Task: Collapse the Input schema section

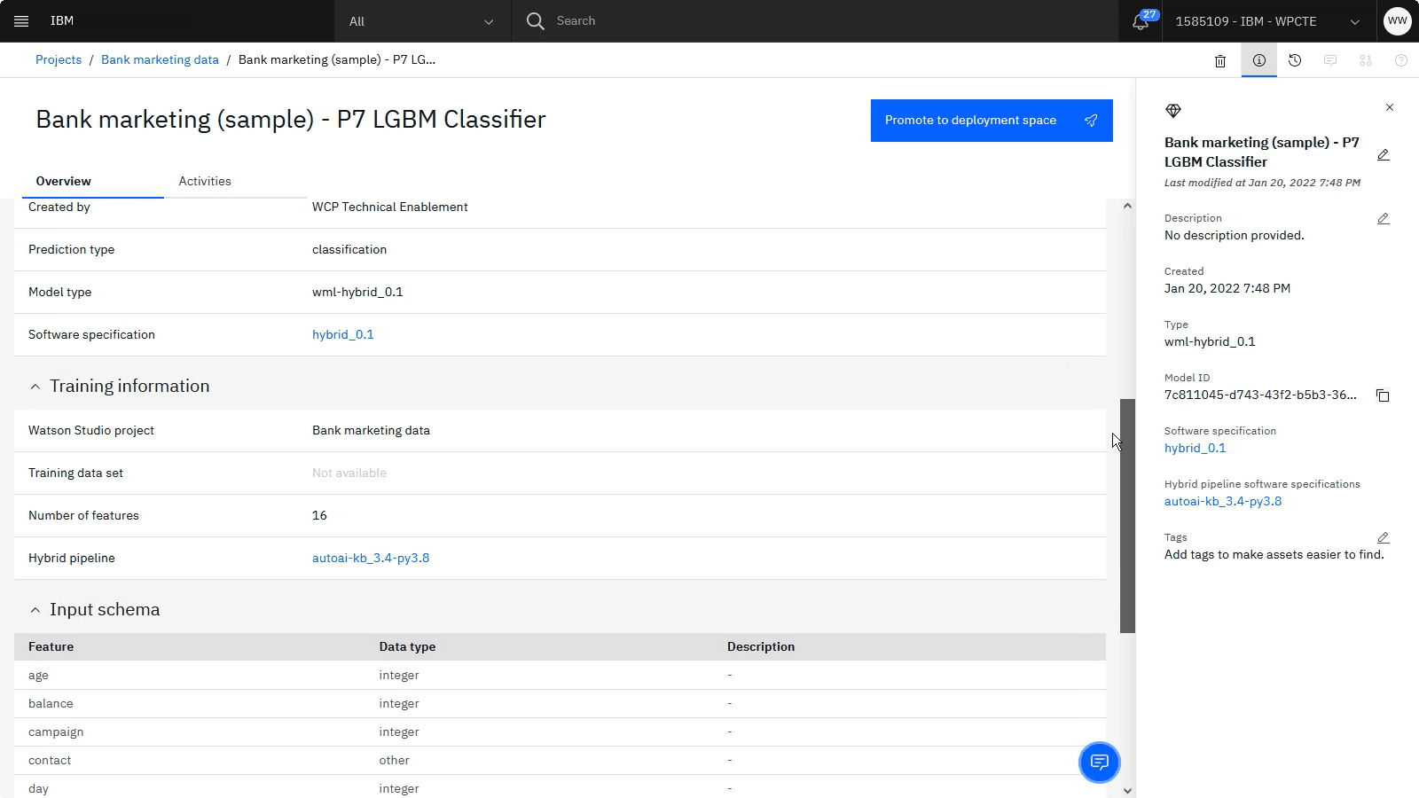Action: tap(35, 610)
